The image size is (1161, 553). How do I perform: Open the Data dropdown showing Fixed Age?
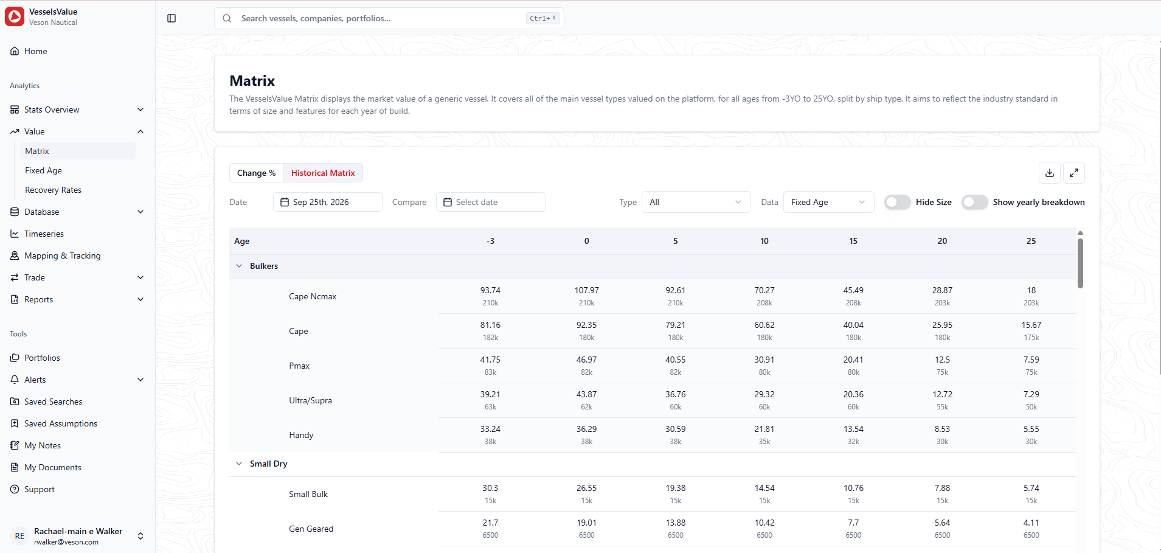click(828, 202)
